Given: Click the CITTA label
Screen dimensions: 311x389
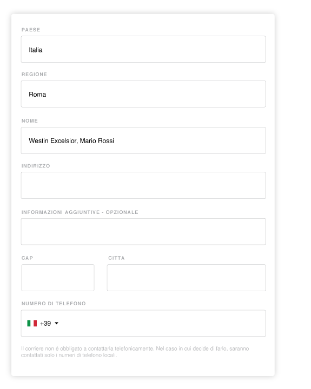Looking at the screenshot, I should [x=116, y=258].
